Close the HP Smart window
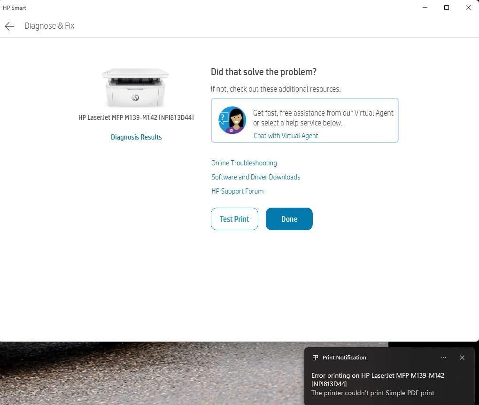 coord(468,8)
